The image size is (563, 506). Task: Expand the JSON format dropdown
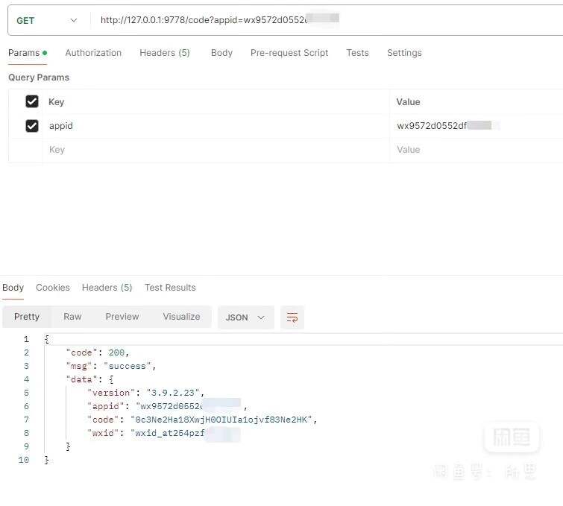(245, 317)
